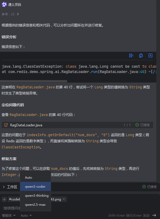Pick qwen2.5-max from model menu
Image resolution: width=160 pixels, height=219 pixels.
[x=35, y=205]
